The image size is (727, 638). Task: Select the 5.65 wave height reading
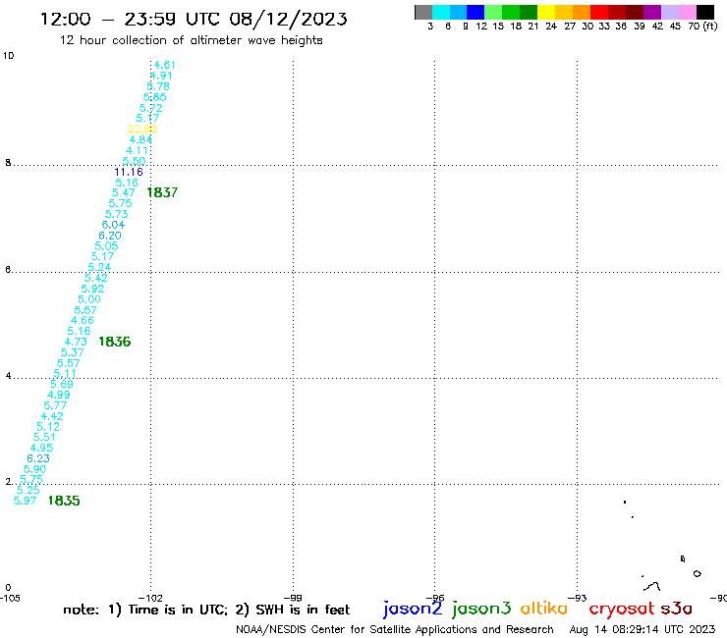pyautogui.click(x=155, y=97)
